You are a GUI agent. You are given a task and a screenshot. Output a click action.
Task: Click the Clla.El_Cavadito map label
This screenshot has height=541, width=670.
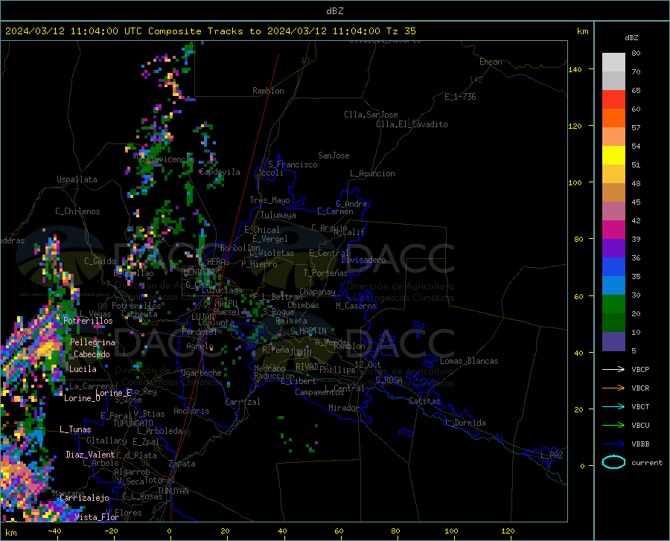point(412,124)
